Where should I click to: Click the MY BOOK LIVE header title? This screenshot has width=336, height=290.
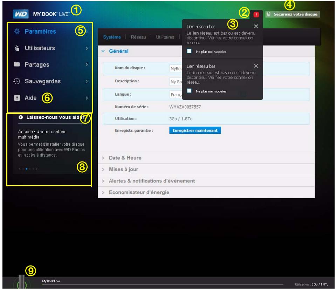pos(52,14)
